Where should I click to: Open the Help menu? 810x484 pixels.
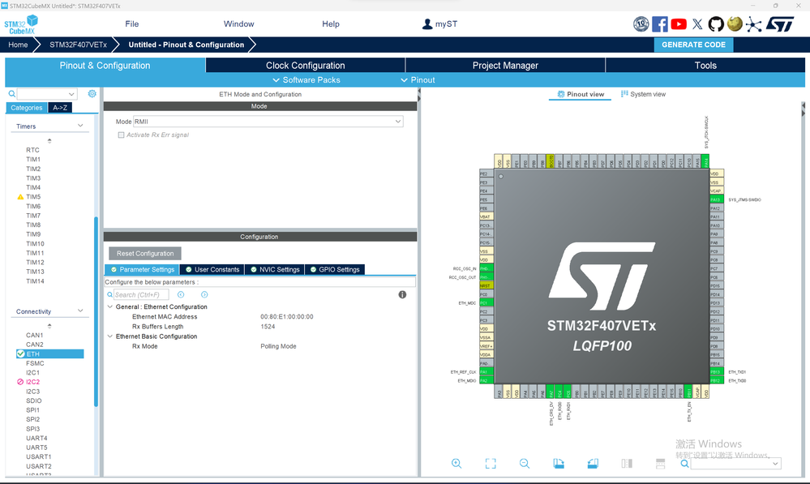[331, 24]
